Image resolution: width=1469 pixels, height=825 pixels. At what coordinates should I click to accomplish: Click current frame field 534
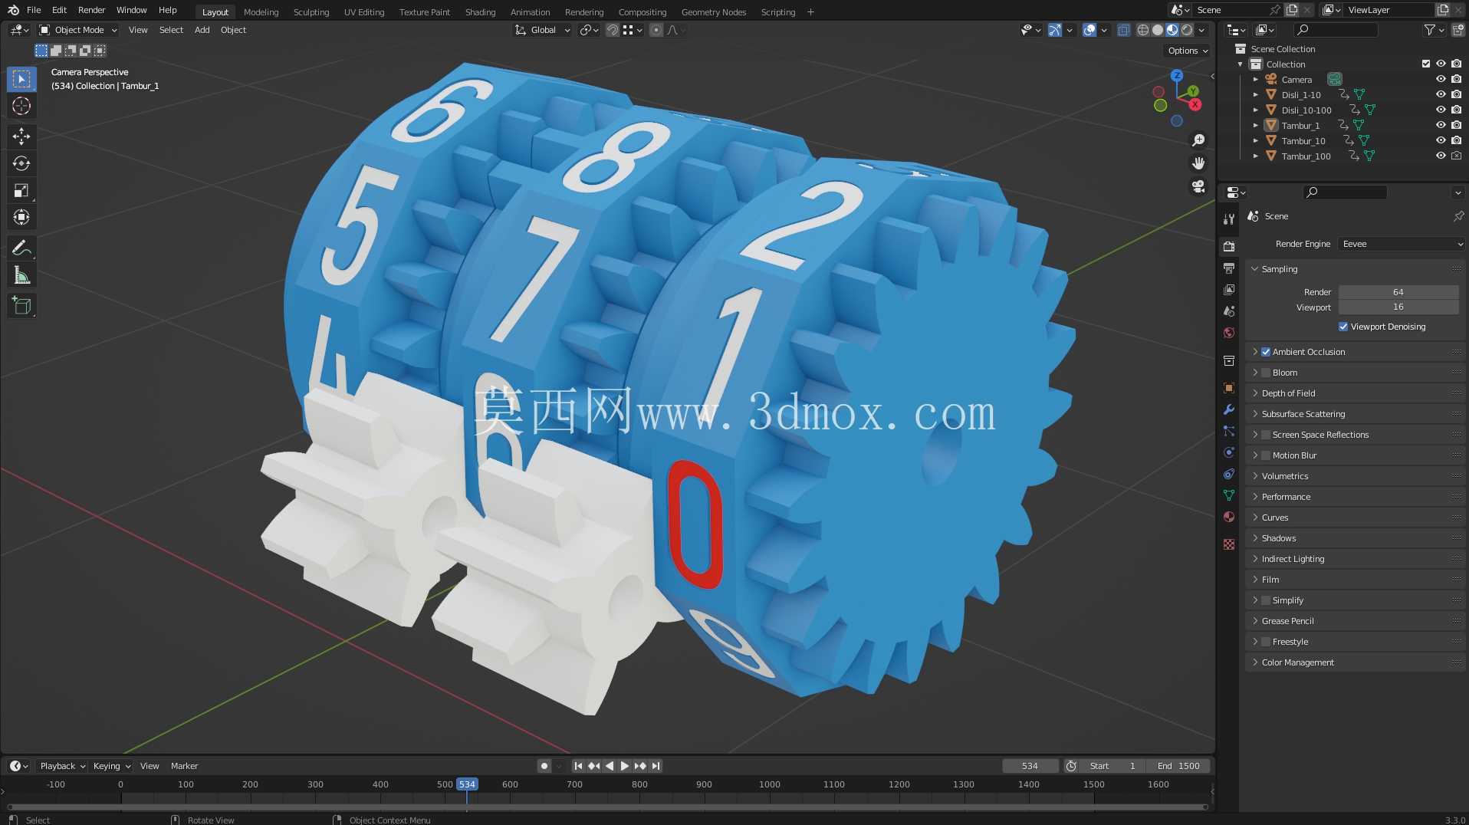tap(1030, 766)
